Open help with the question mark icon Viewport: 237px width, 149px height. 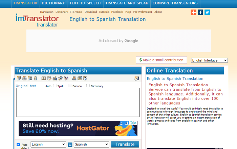tap(85, 78)
